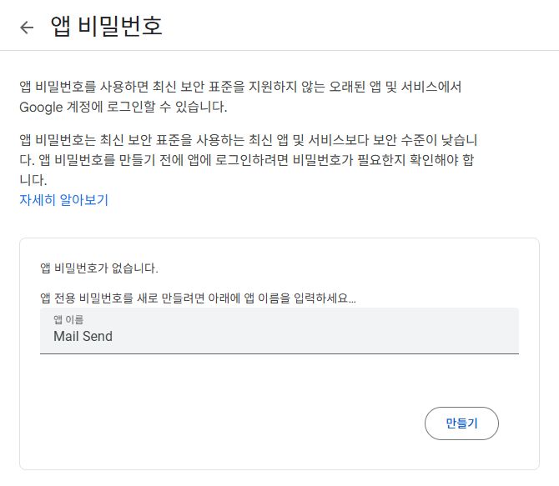Click the small 앱 이름 field label
The image size is (559, 486).
click(68, 319)
